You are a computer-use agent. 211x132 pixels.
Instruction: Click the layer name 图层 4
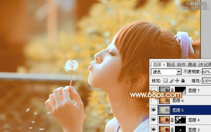click(x=194, y=120)
